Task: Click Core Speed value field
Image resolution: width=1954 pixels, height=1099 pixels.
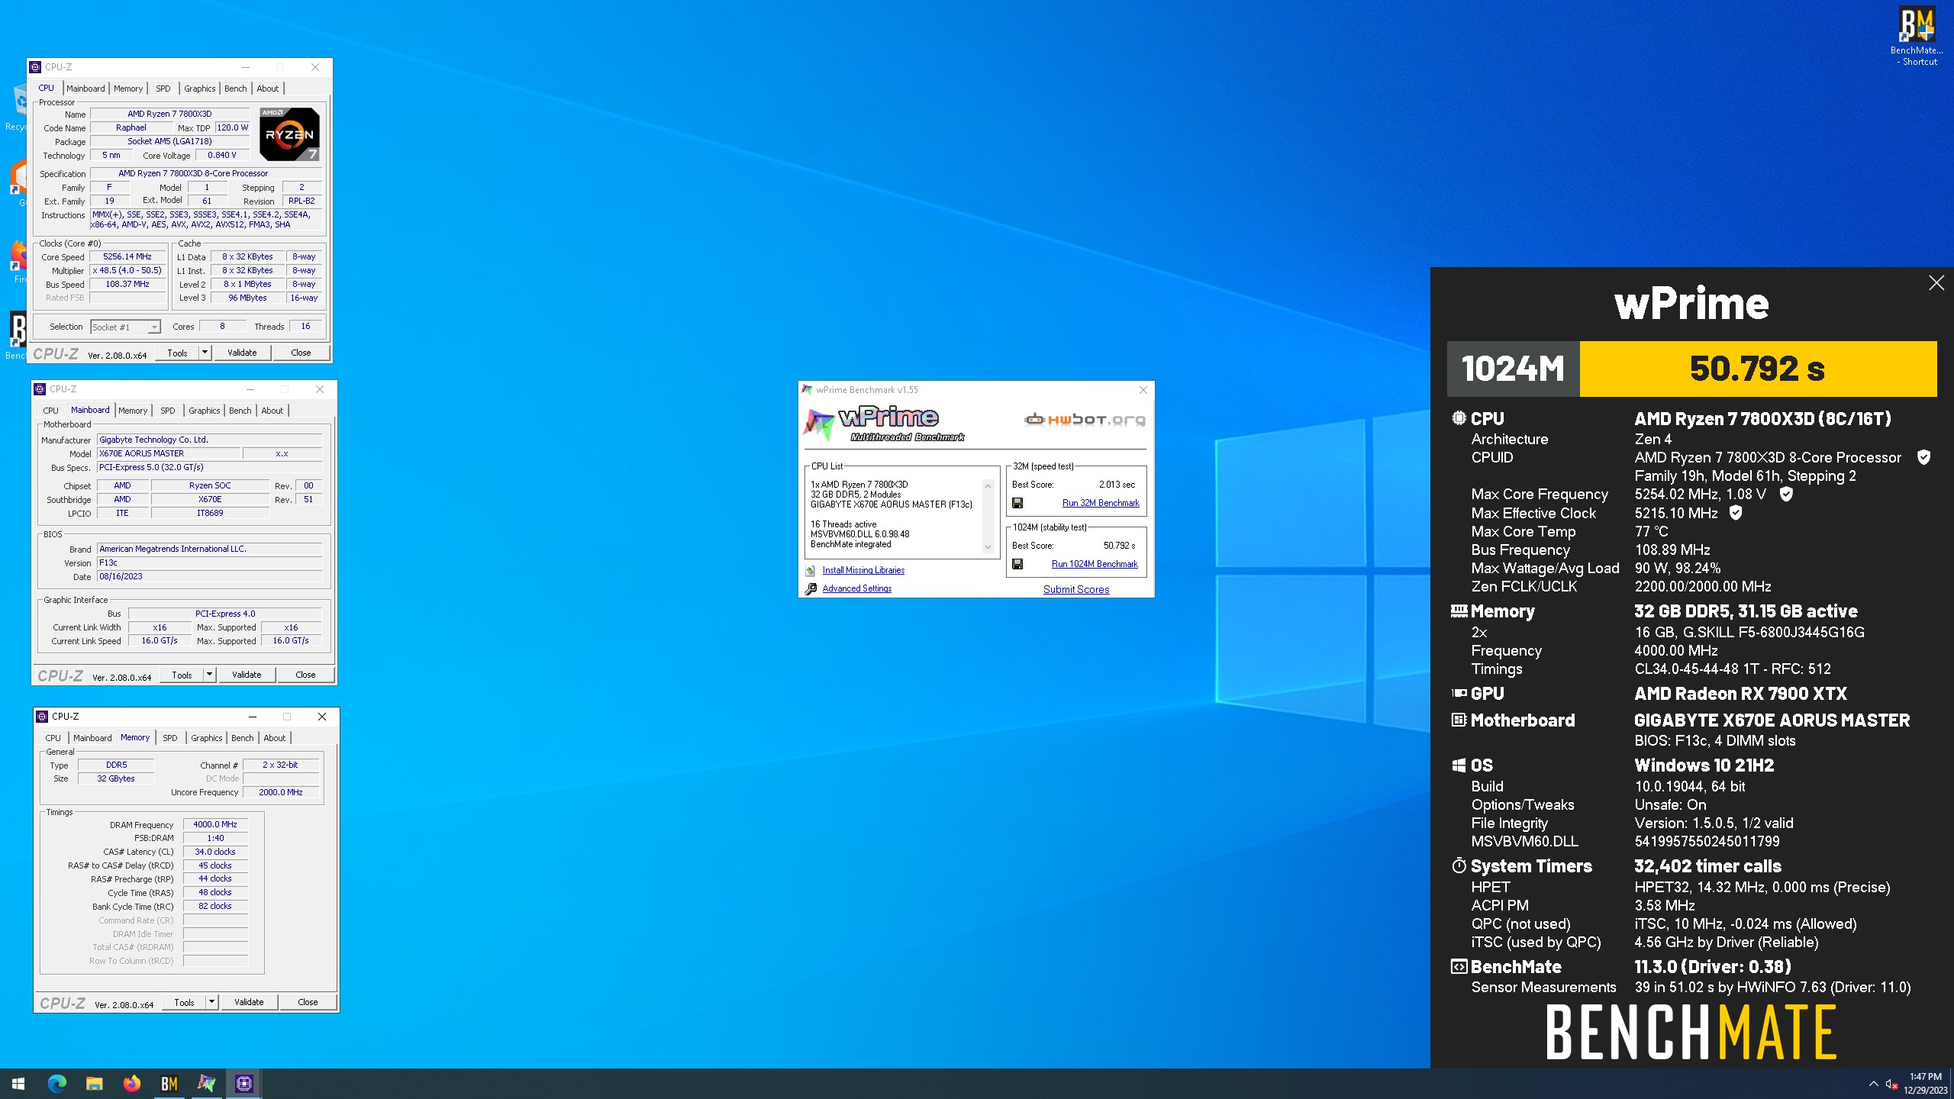Action: 127,257
